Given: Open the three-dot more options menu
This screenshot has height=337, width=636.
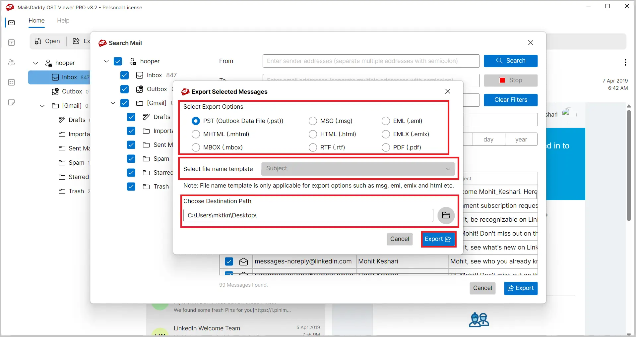Looking at the screenshot, I should point(625,62).
